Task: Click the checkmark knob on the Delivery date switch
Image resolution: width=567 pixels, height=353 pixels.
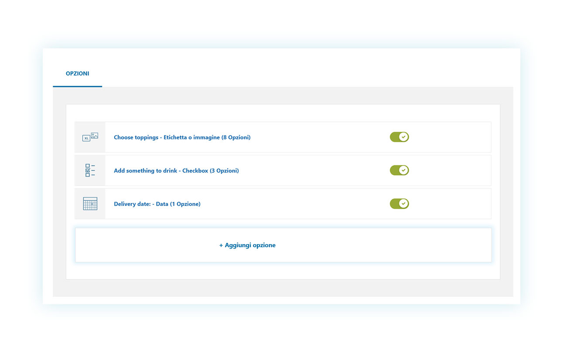Action: (x=404, y=204)
